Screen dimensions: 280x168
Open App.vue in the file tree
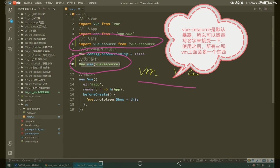(39, 113)
